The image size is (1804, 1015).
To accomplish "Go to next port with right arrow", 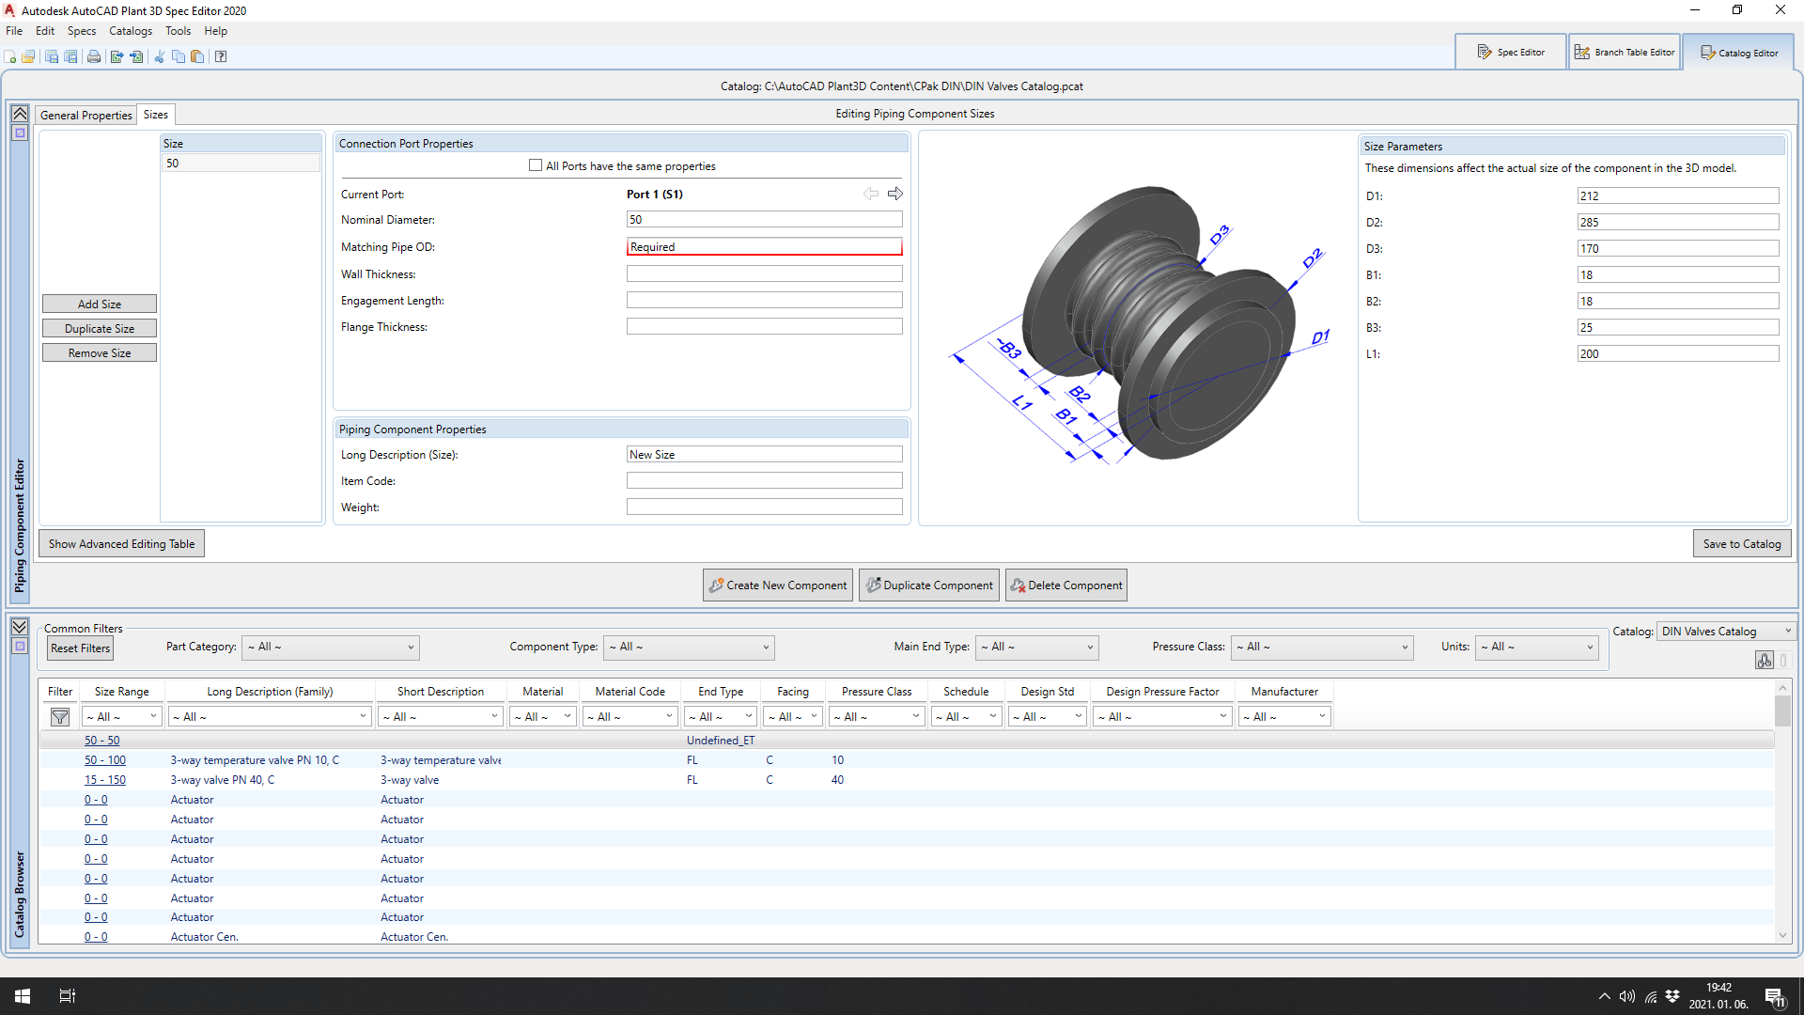I will [895, 194].
